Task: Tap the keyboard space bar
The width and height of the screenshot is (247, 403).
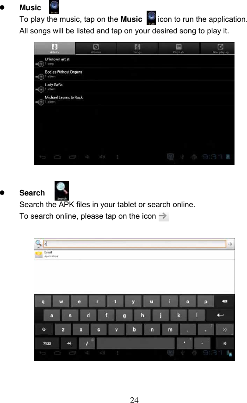Action: (x=136, y=343)
